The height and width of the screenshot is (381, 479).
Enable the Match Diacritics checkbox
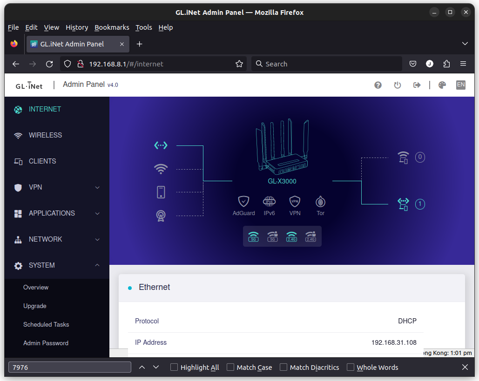pos(283,367)
